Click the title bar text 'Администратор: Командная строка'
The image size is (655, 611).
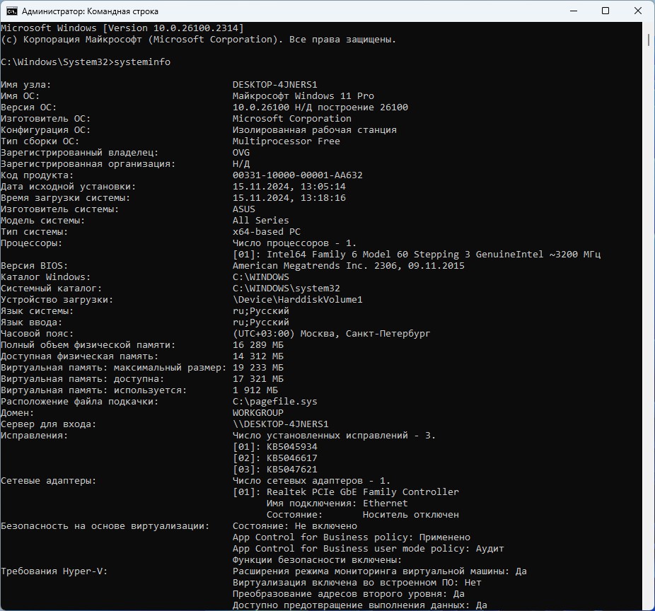coord(90,11)
